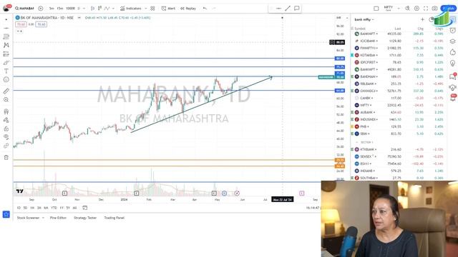Open the go-to-date calendar icon

(x=84, y=208)
